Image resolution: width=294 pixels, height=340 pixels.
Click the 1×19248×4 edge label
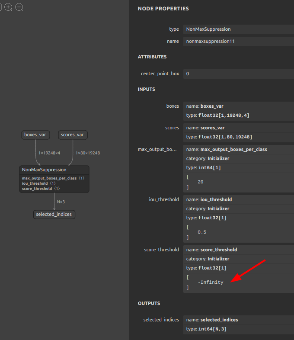click(49, 153)
